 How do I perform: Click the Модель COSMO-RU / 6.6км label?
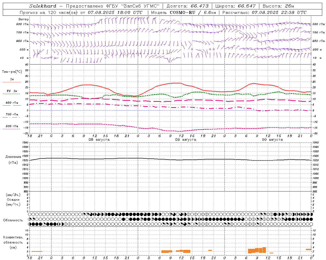(x=184, y=12)
